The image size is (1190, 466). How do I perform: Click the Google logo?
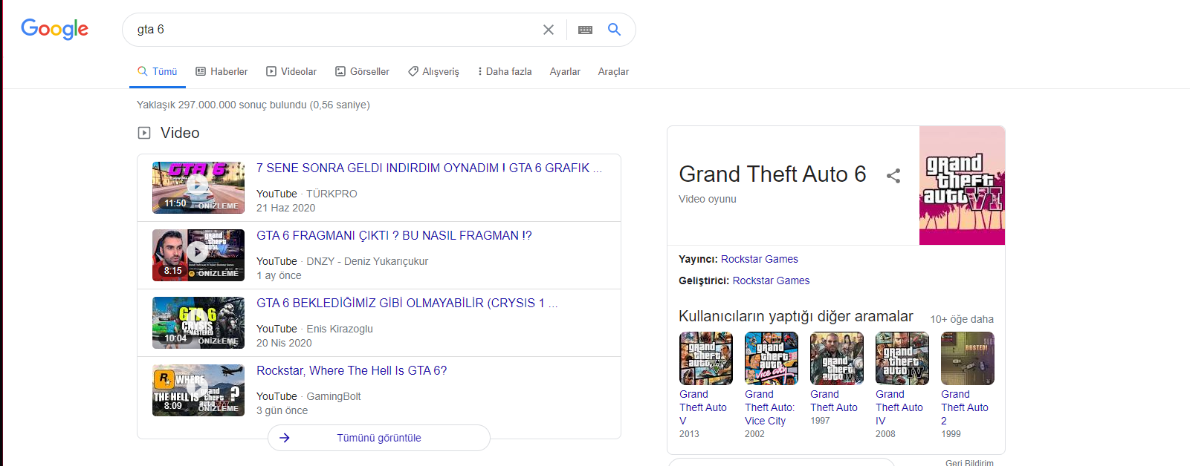pyautogui.click(x=54, y=29)
